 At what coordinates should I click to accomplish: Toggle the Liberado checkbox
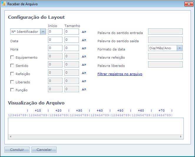(12, 82)
